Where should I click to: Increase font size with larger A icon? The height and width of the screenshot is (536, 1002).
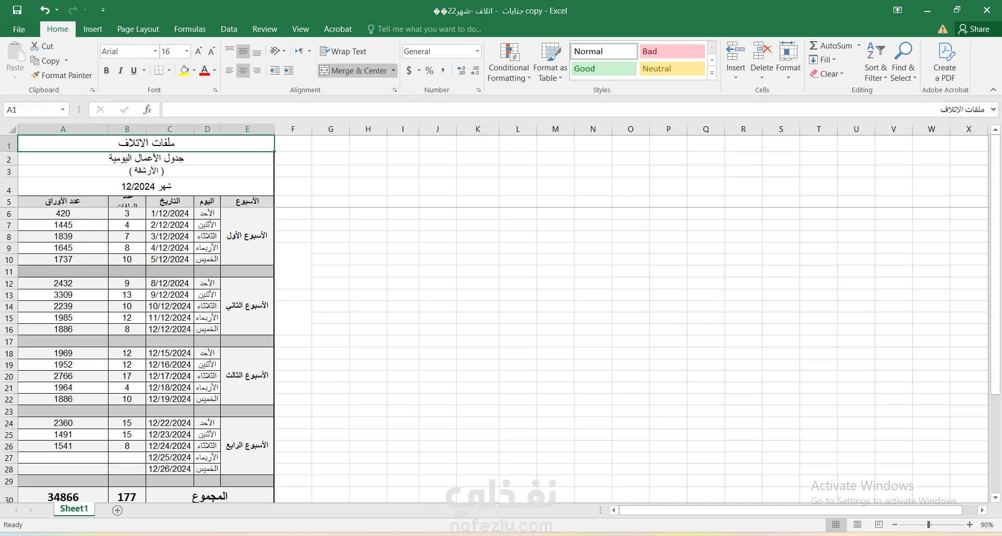pyautogui.click(x=198, y=51)
